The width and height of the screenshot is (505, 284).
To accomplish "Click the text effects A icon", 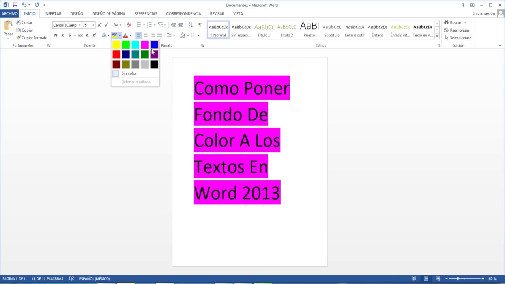I will [104, 35].
